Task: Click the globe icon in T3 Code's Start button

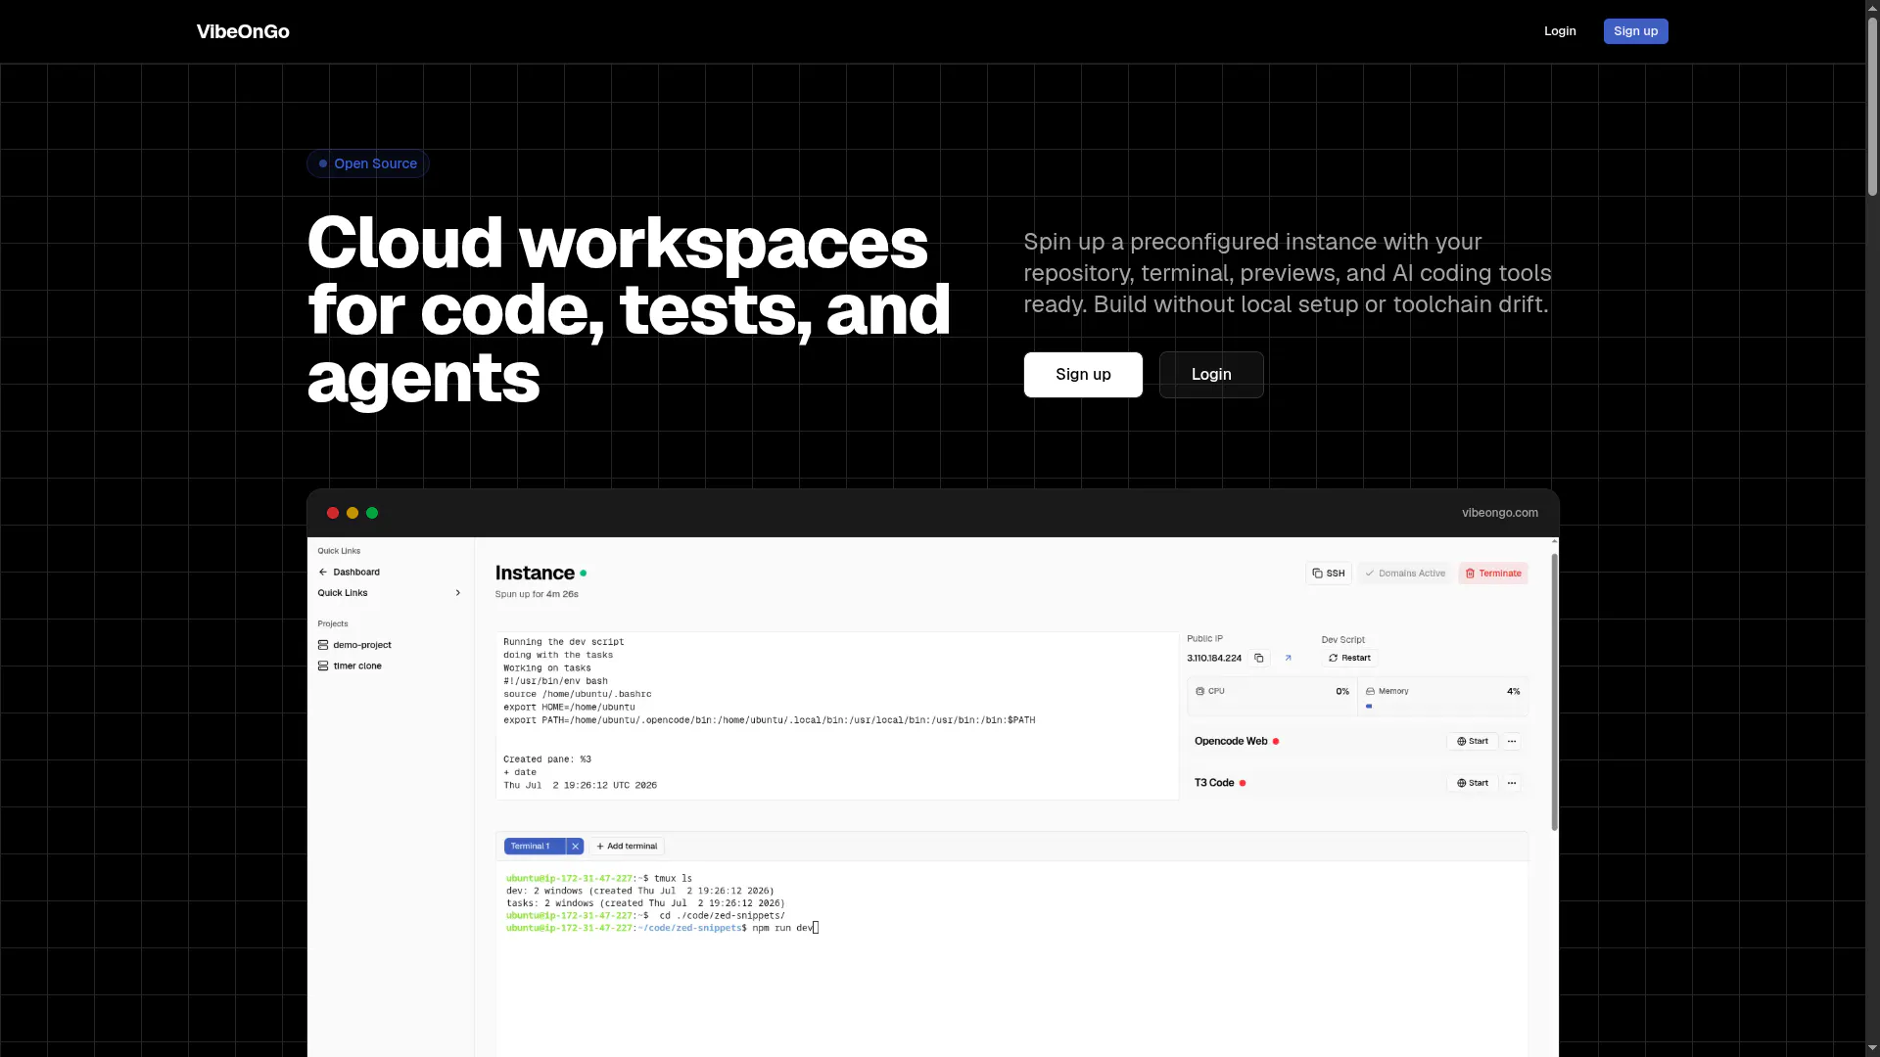Action: pyautogui.click(x=1462, y=783)
